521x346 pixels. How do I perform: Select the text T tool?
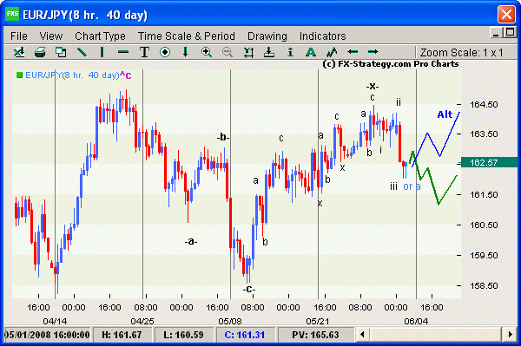click(144, 52)
